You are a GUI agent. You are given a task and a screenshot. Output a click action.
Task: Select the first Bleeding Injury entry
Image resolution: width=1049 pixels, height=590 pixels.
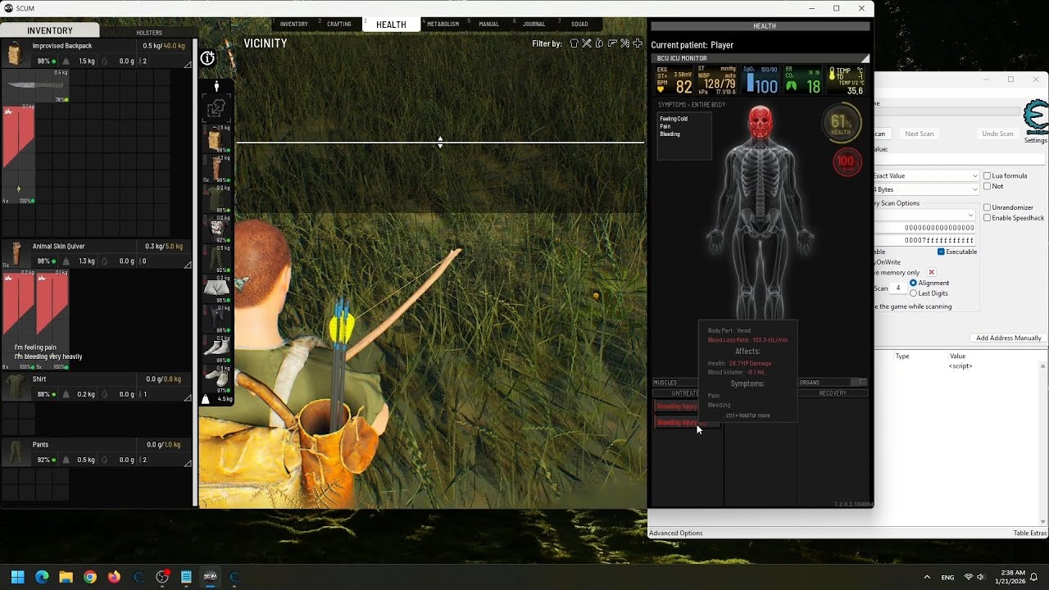pos(677,406)
